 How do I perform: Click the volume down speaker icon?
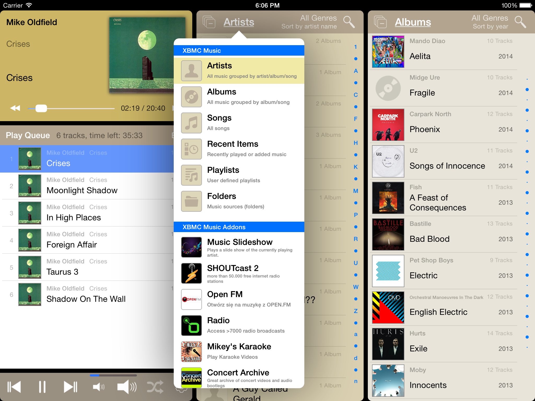99,387
